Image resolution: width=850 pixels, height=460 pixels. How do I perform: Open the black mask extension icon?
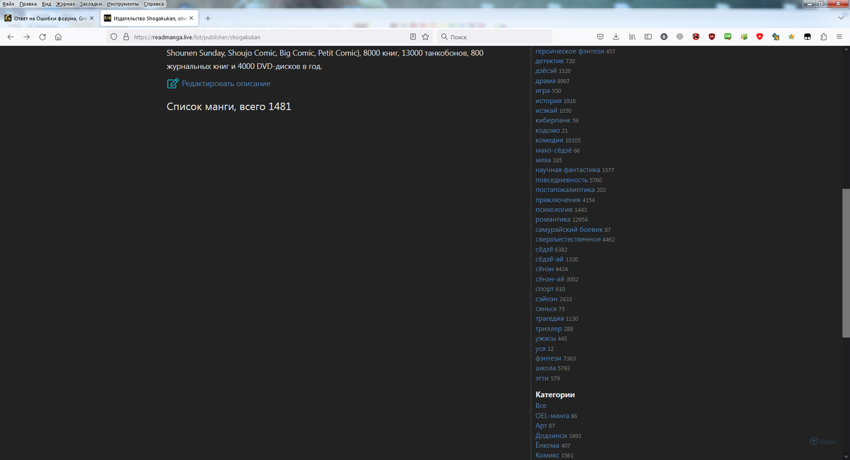[x=807, y=37]
